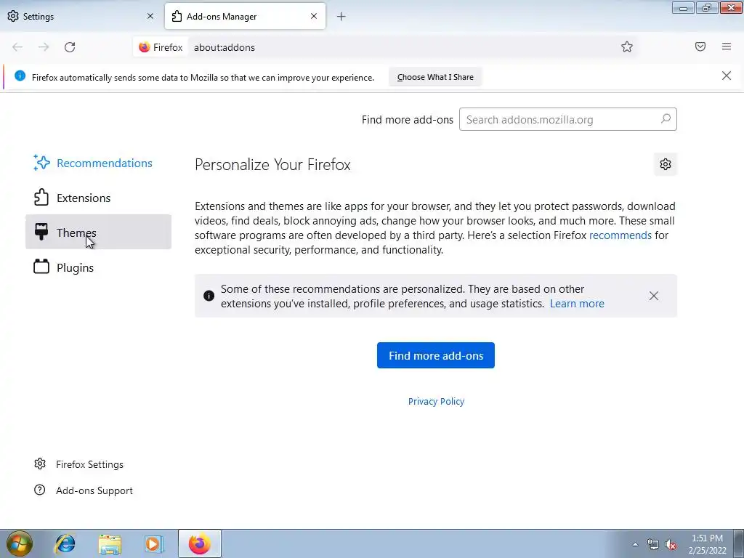
Task: Click the Search addons.mozilla.org field
Action: pyautogui.click(x=567, y=119)
